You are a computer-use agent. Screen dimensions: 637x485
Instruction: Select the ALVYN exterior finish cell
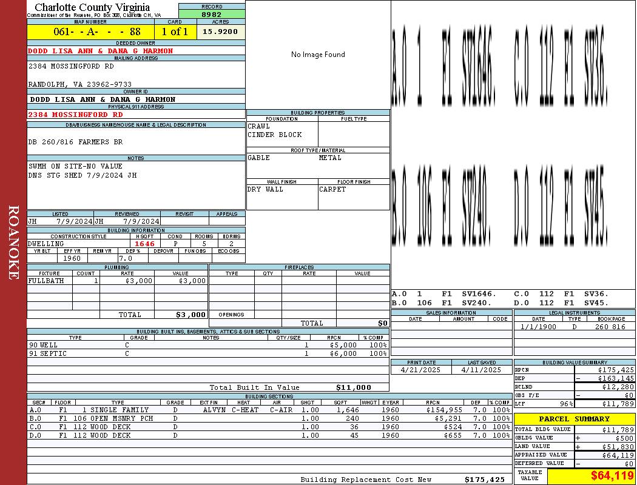[215, 410]
